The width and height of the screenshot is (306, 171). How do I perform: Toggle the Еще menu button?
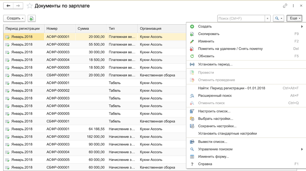[294, 18]
